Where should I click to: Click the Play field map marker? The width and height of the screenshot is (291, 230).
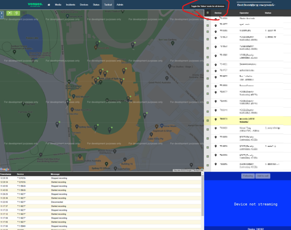(x=23, y=104)
